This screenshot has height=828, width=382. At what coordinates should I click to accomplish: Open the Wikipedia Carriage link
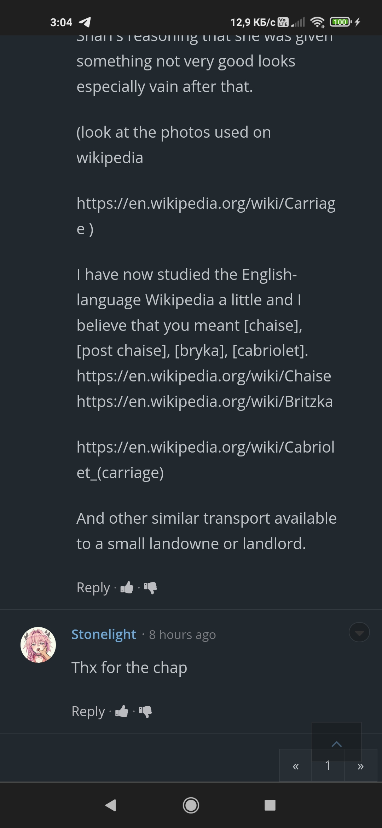coord(206,204)
